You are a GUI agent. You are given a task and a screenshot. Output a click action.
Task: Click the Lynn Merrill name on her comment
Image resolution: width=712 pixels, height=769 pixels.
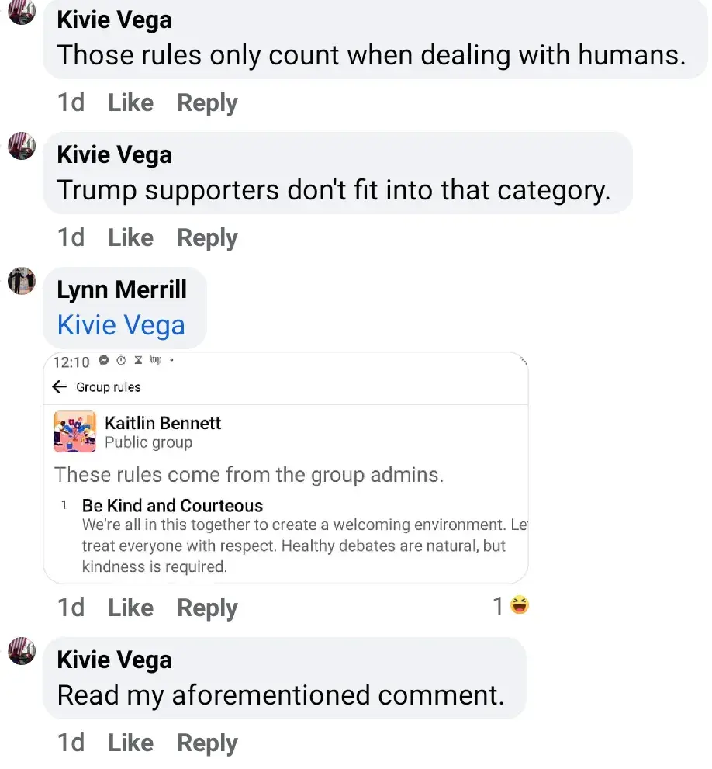point(122,289)
